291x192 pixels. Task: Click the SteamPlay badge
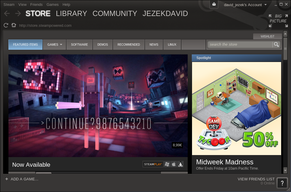153,164
